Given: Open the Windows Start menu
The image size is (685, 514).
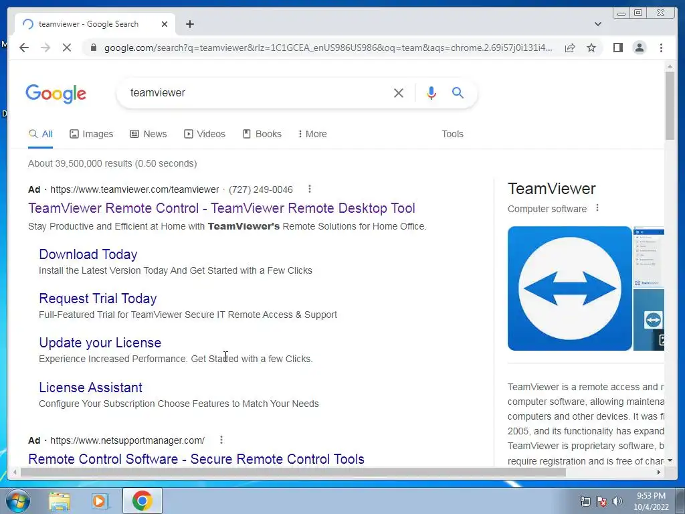Looking at the screenshot, I should (x=18, y=501).
